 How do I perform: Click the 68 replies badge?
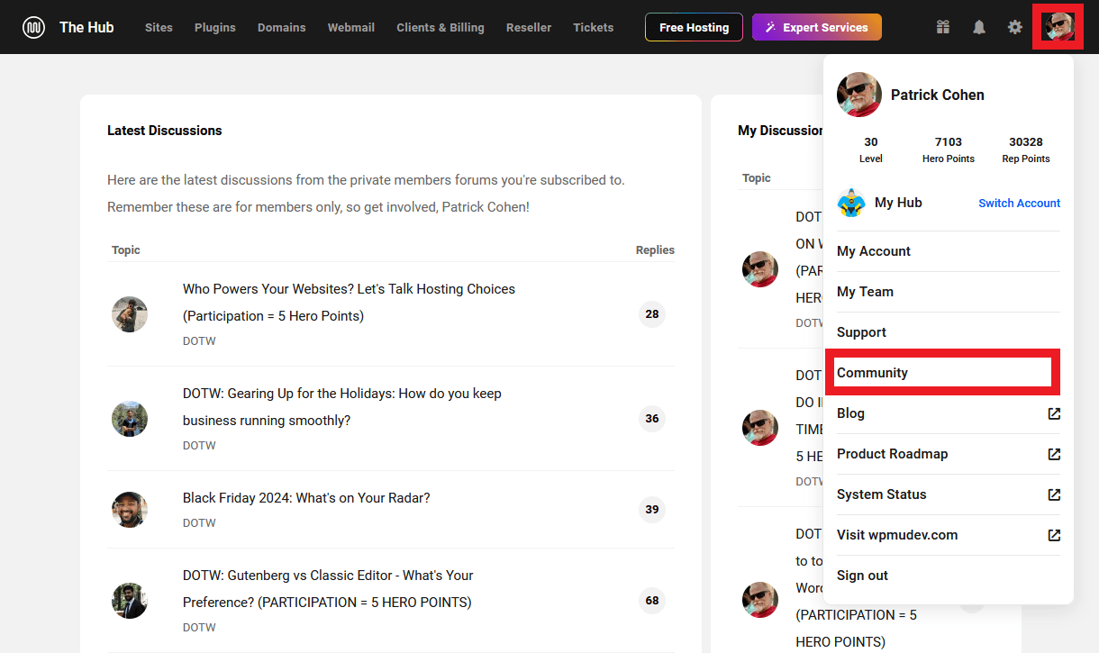coord(652,601)
